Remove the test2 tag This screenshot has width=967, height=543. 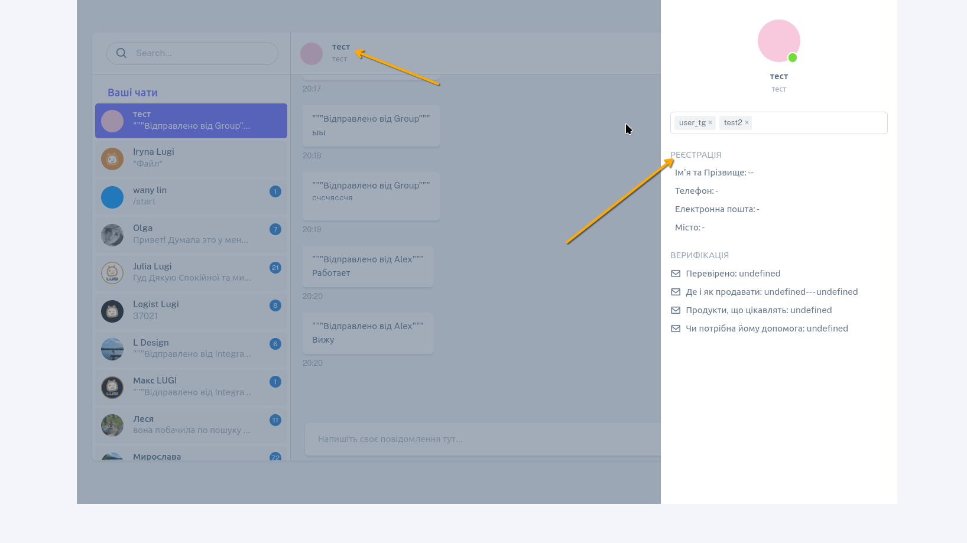[x=747, y=123]
